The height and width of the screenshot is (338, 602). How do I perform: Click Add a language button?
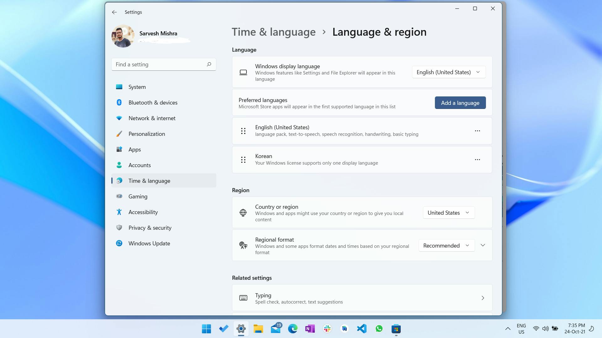click(x=460, y=103)
